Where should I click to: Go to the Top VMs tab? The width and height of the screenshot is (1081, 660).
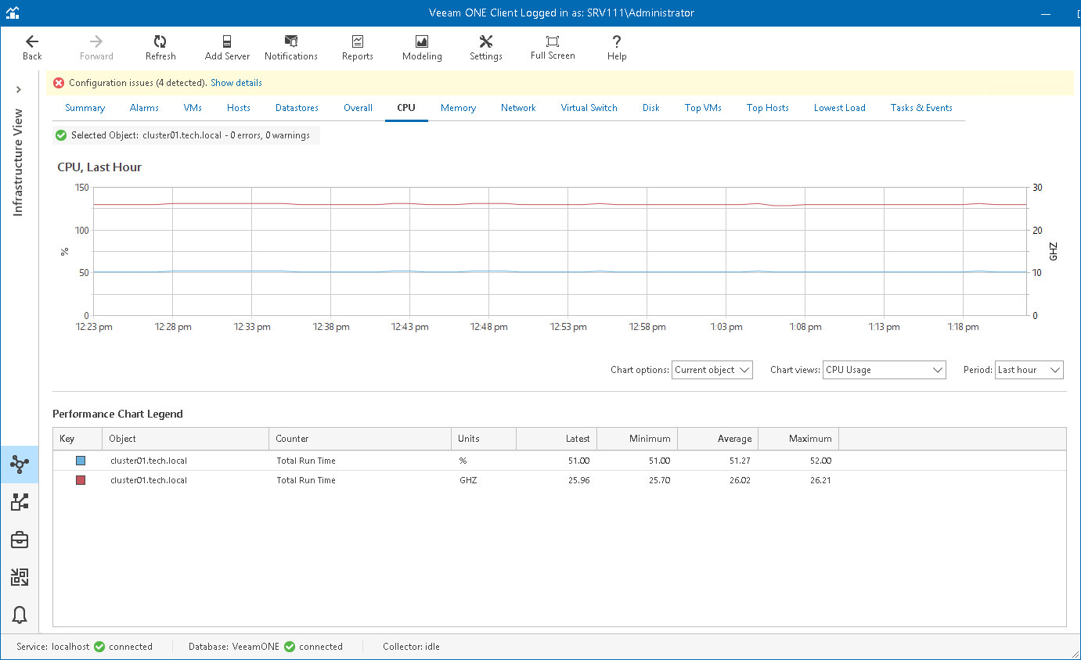[x=703, y=108]
